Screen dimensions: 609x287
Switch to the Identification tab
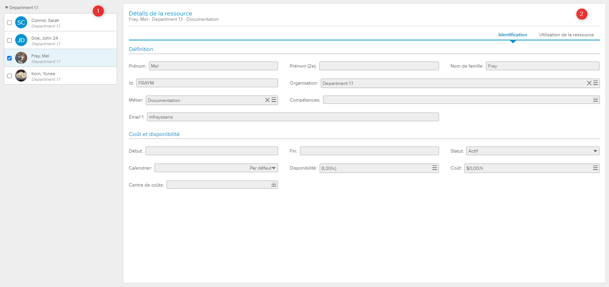tap(512, 35)
